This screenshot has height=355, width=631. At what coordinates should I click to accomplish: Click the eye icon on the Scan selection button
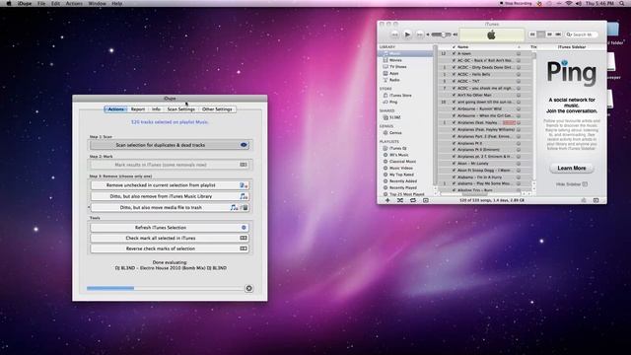pyautogui.click(x=244, y=145)
